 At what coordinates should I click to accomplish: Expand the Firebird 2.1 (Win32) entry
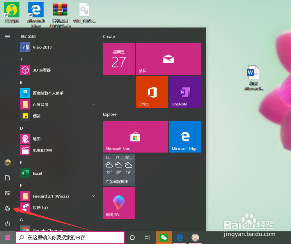tap(93, 196)
